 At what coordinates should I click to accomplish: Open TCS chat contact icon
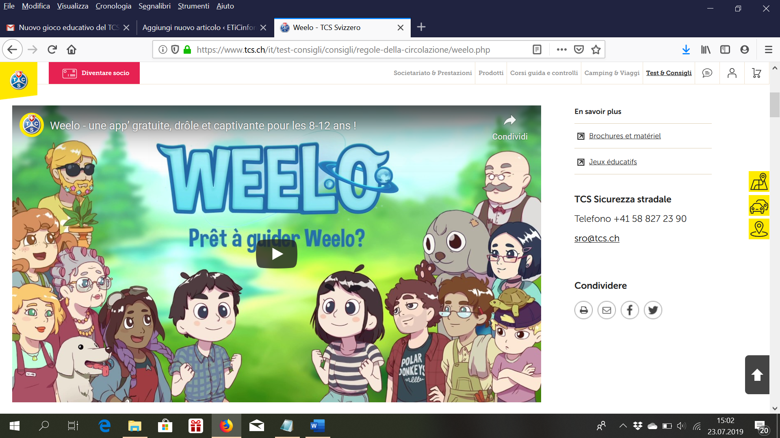[x=707, y=73]
